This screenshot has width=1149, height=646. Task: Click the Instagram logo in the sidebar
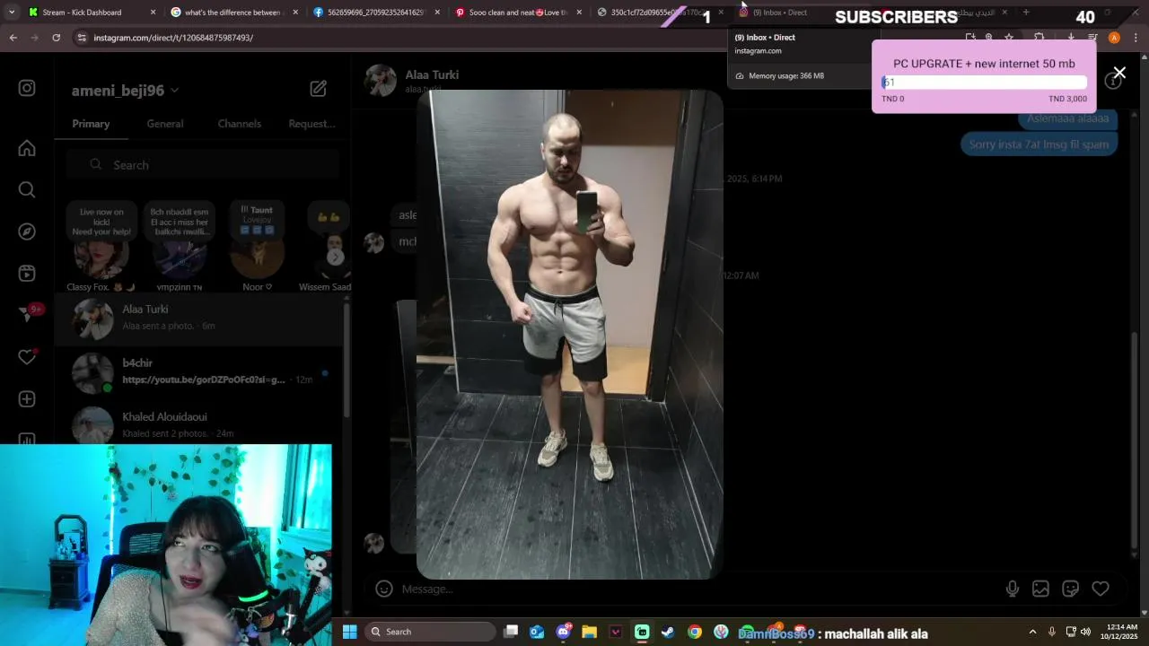click(27, 88)
